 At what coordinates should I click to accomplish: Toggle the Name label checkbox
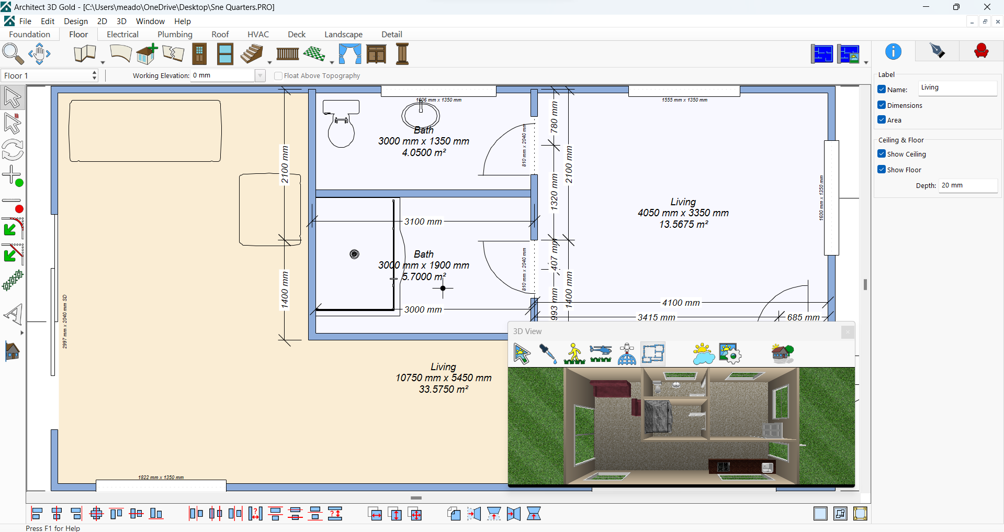click(x=882, y=90)
